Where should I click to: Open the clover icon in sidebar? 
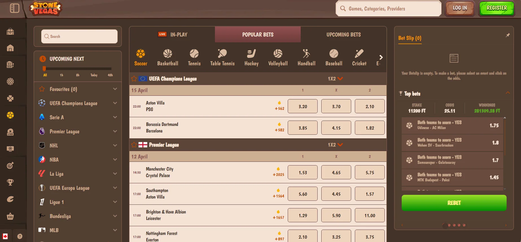pyautogui.click(x=10, y=98)
